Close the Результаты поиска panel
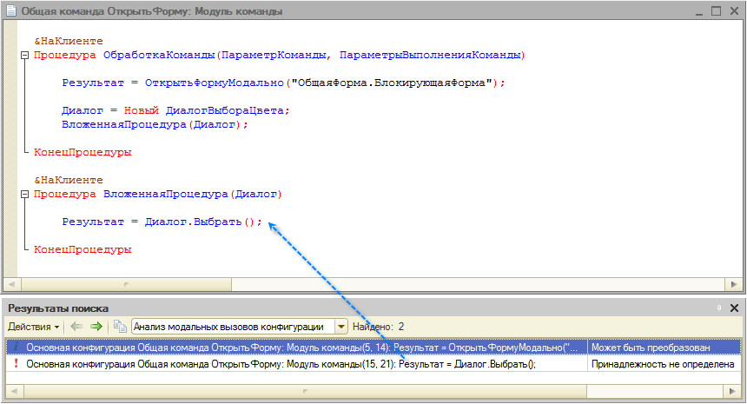747x404 pixels. coord(735,308)
